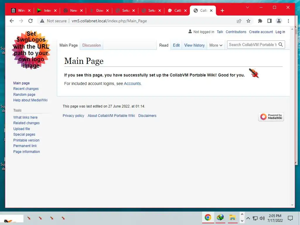The width and height of the screenshot is (300, 225).
Task: Select the Read view tab
Action: coord(164,45)
